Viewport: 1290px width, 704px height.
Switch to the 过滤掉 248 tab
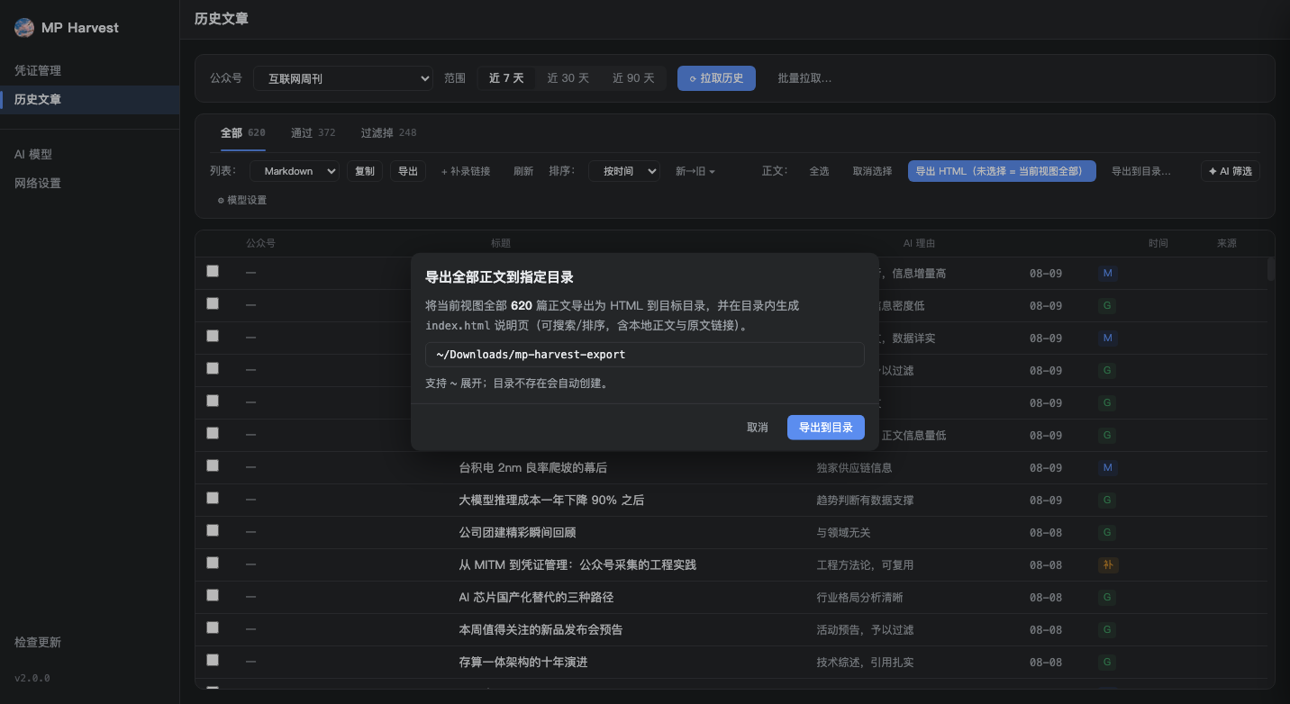[x=388, y=133]
